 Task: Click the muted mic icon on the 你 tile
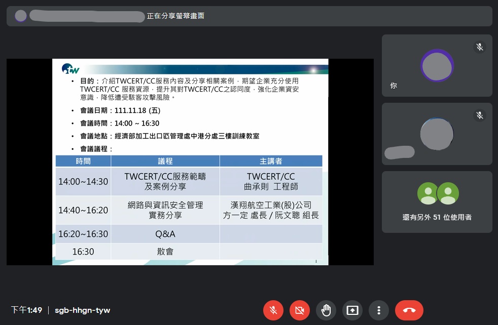(479, 47)
